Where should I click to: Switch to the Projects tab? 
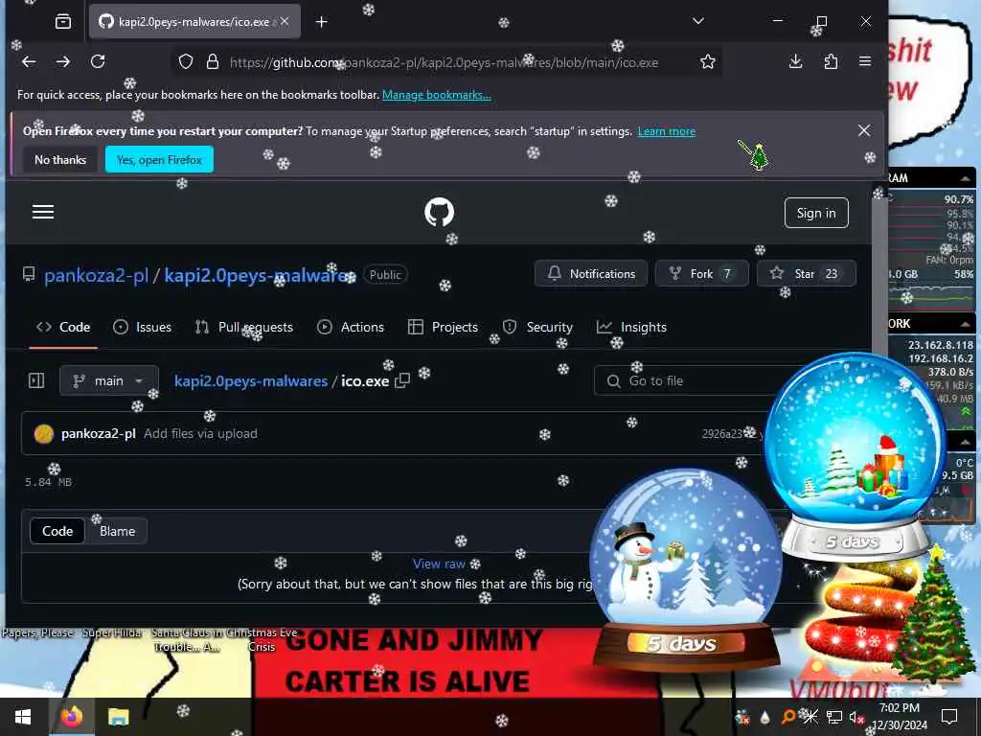coord(443,328)
